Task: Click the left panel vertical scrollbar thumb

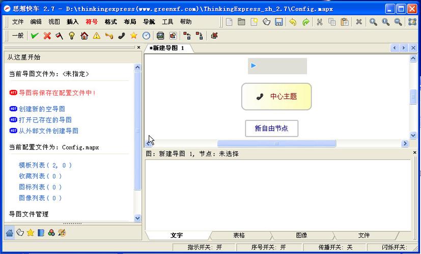Action: [x=137, y=131]
